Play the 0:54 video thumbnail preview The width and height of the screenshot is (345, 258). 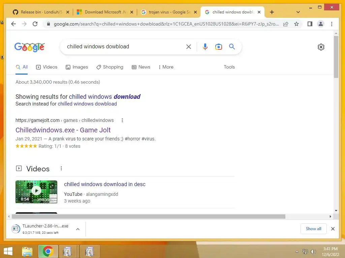[x=36, y=192]
